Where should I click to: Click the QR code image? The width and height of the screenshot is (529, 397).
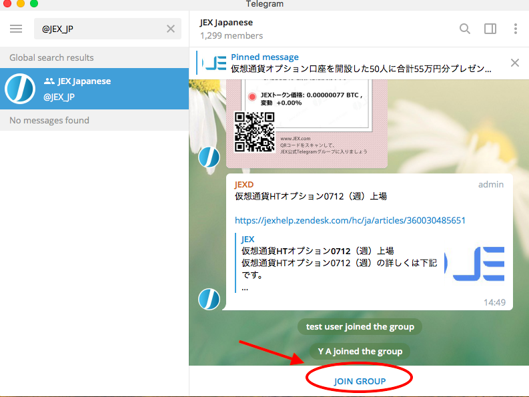[x=254, y=130]
